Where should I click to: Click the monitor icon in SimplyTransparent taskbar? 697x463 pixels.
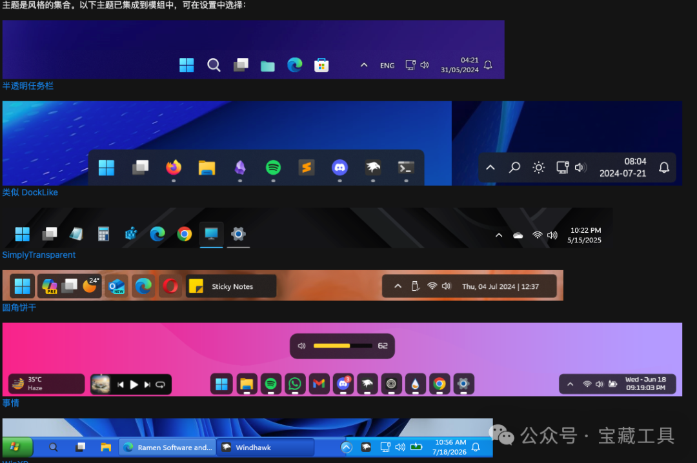pos(211,233)
